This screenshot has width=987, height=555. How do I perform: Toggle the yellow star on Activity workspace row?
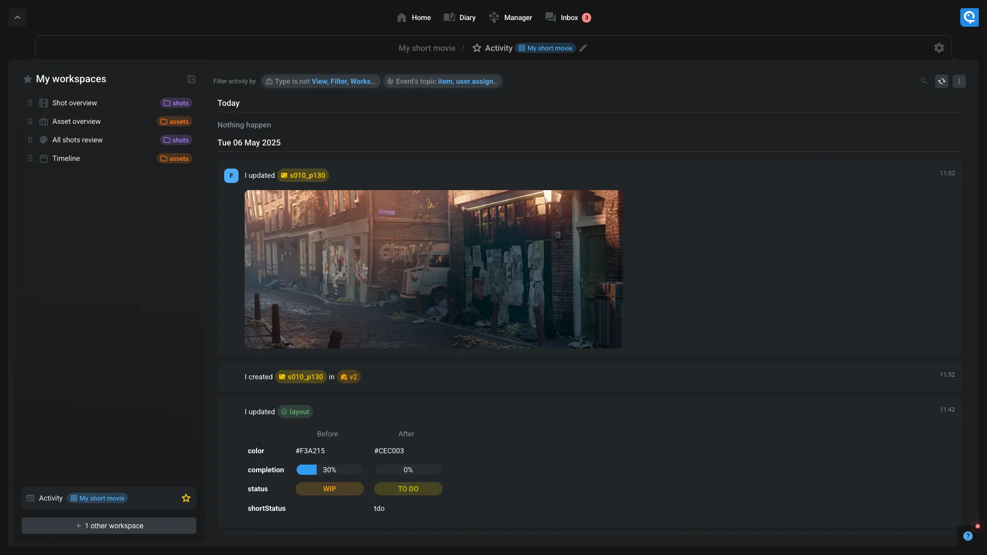(186, 498)
